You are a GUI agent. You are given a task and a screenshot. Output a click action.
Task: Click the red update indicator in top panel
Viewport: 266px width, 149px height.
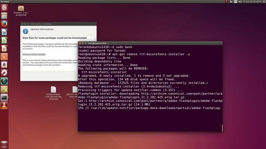[227, 2]
